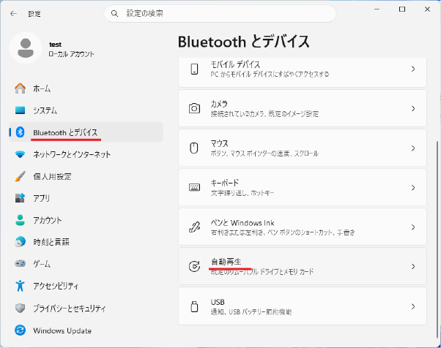The height and width of the screenshot is (348, 441).
Task: Click the 時刻と言語 clock globe icon
Action: point(20,242)
